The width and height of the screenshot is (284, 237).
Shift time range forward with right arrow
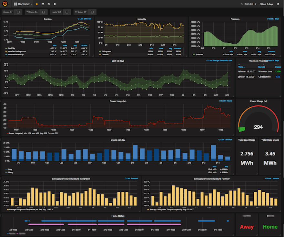(256, 4)
